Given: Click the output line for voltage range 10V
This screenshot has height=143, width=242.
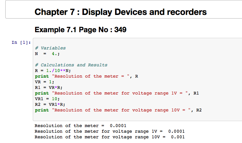Looking at the screenshot, I should point(109,137).
